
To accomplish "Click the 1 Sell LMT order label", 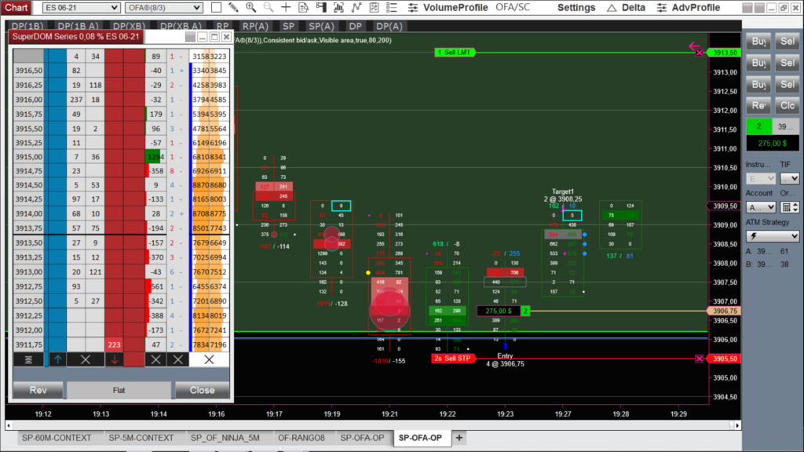I will (455, 53).
